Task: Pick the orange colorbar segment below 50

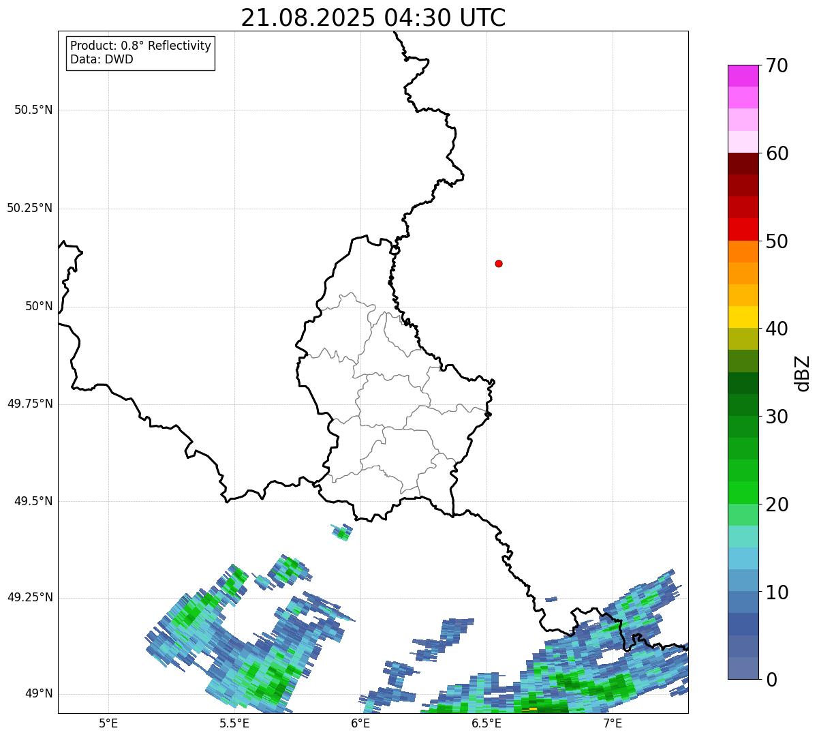Action: coord(743,252)
